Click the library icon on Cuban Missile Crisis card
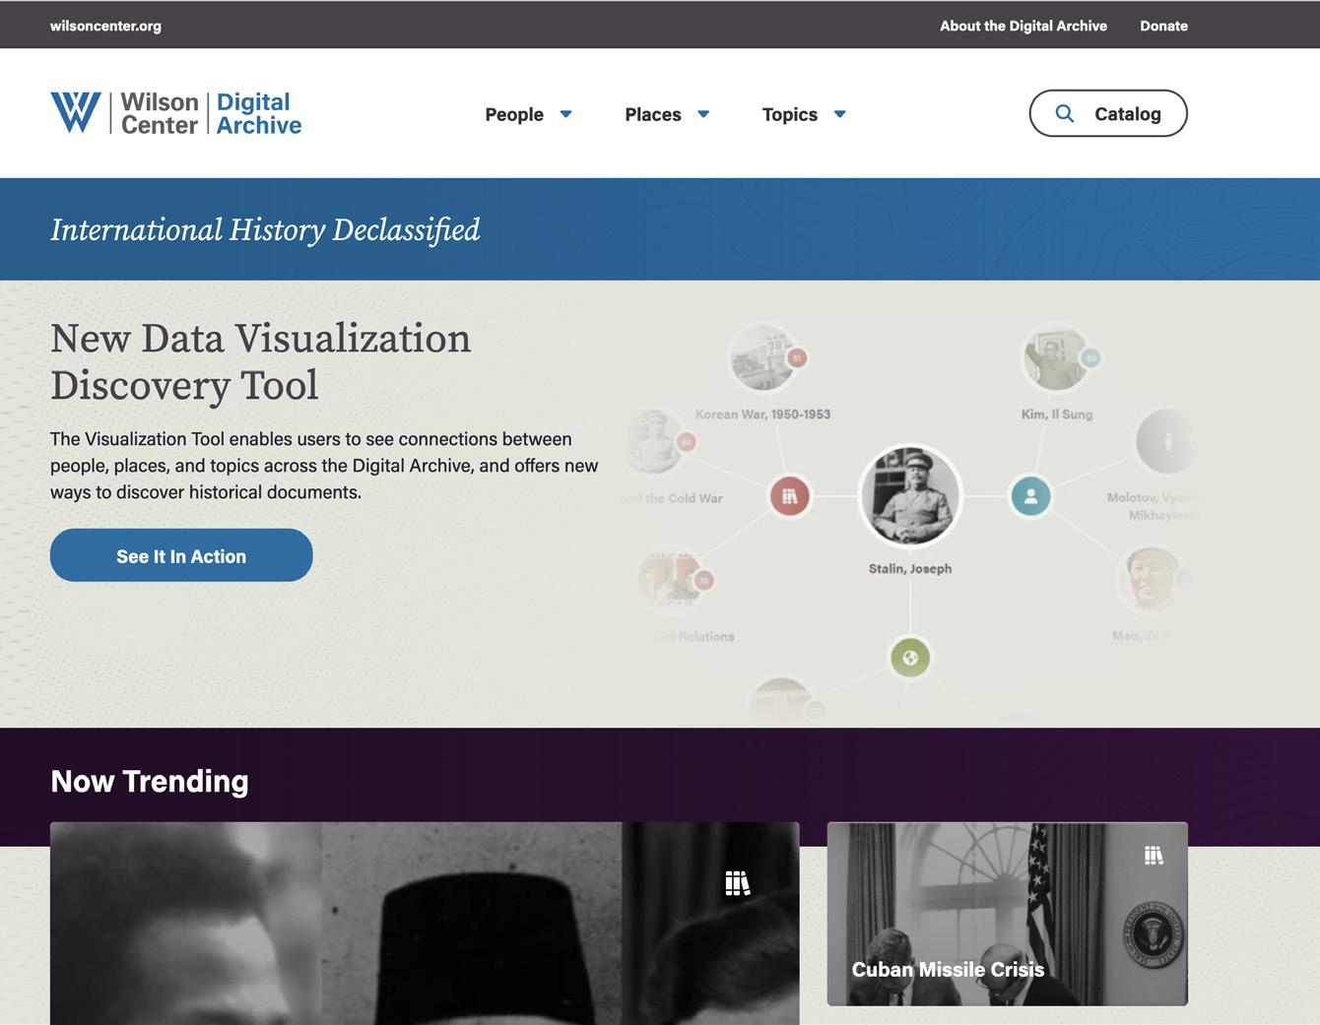The width and height of the screenshot is (1320, 1025). (x=1154, y=856)
